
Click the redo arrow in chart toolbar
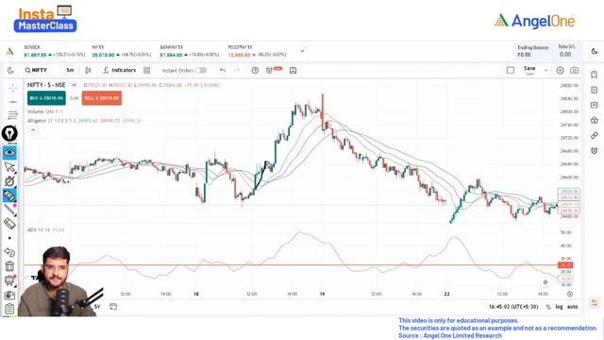click(x=237, y=70)
